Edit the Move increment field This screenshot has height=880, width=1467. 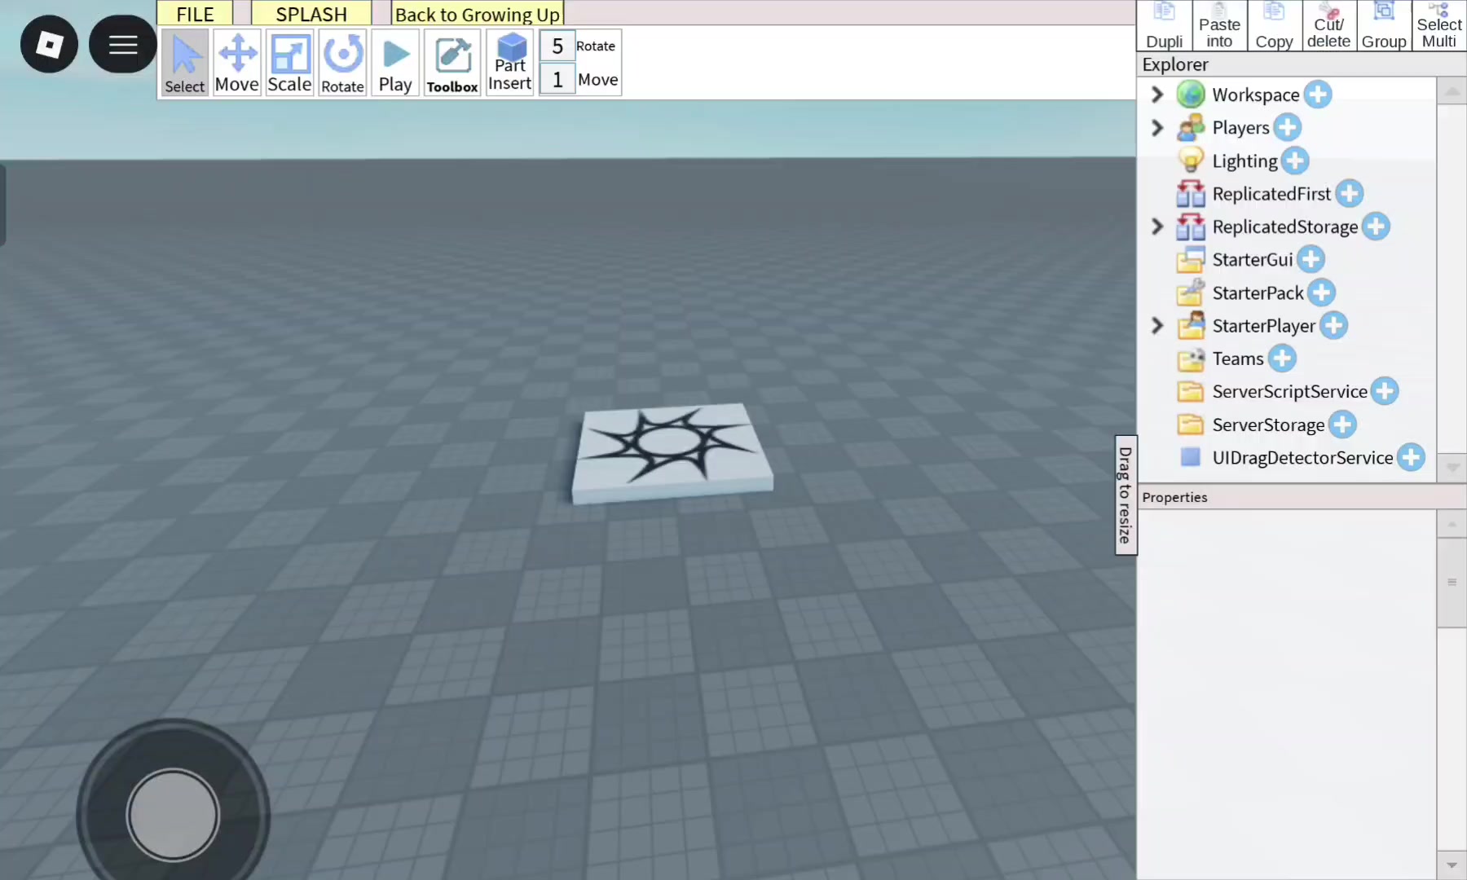(557, 80)
